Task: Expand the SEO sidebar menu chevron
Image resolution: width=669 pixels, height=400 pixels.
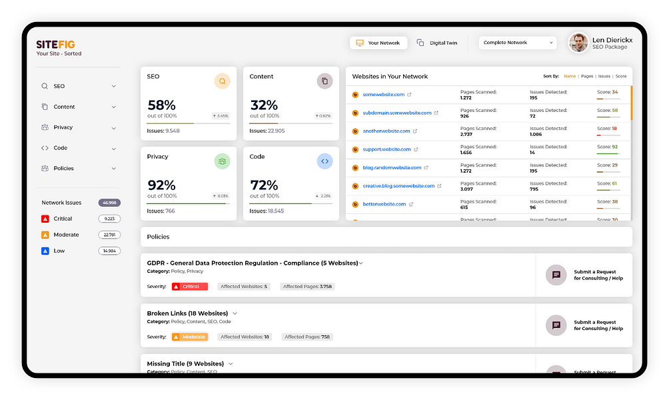Action: (x=113, y=86)
